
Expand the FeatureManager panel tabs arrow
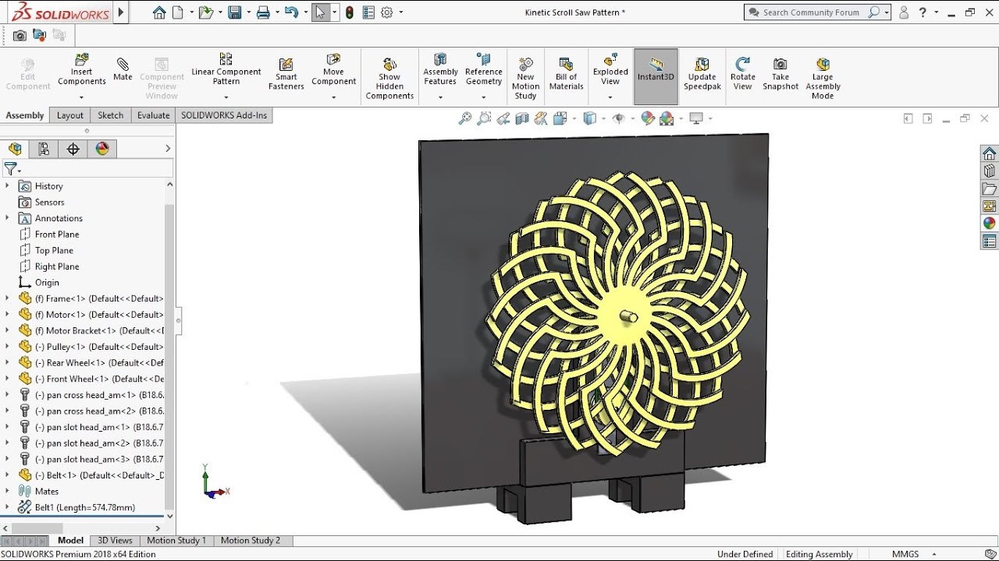(x=168, y=149)
